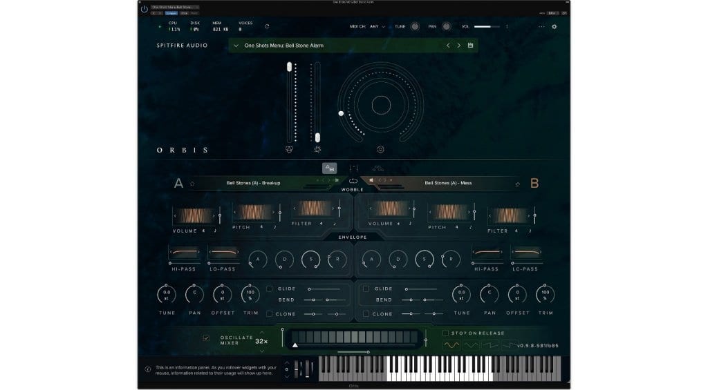Next wobble shape for layer B FILTER
This screenshot has width=708, height=390.
coord(529,216)
